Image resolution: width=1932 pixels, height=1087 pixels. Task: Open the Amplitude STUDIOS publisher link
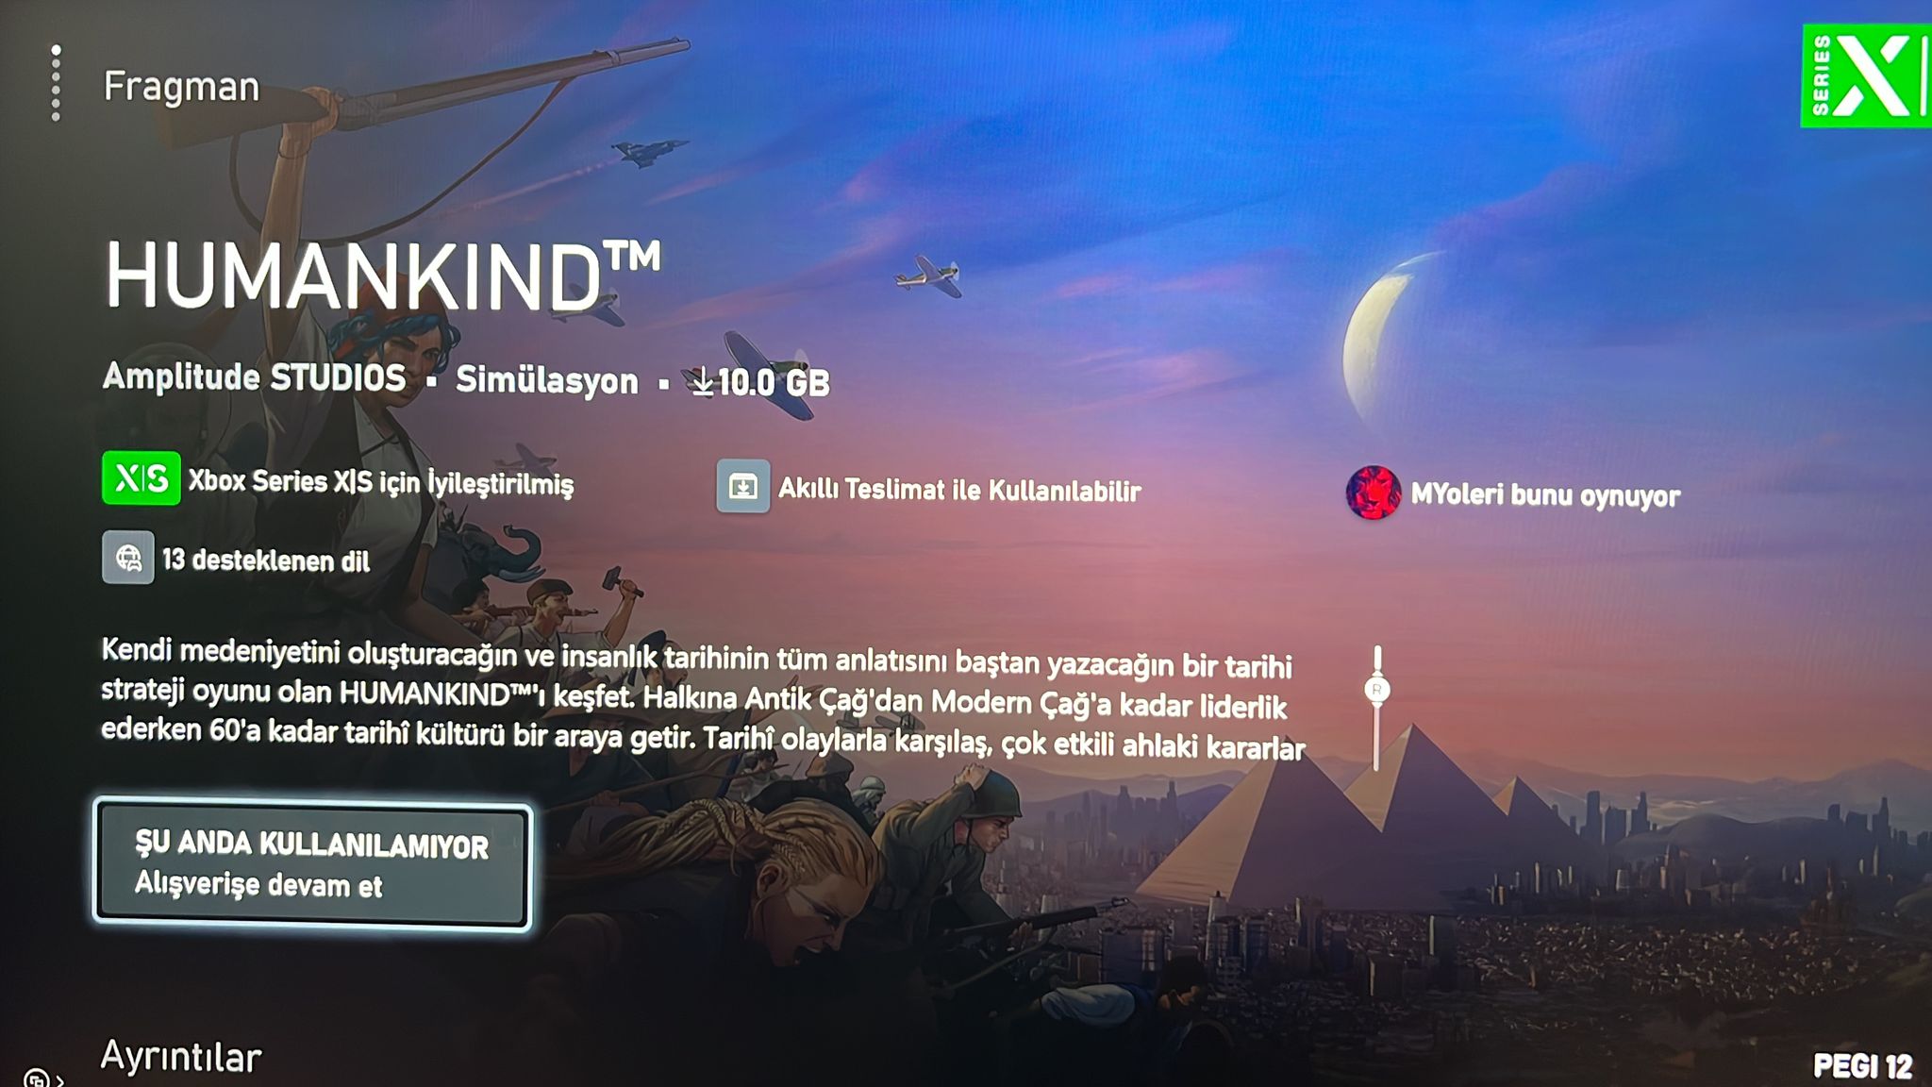(254, 376)
